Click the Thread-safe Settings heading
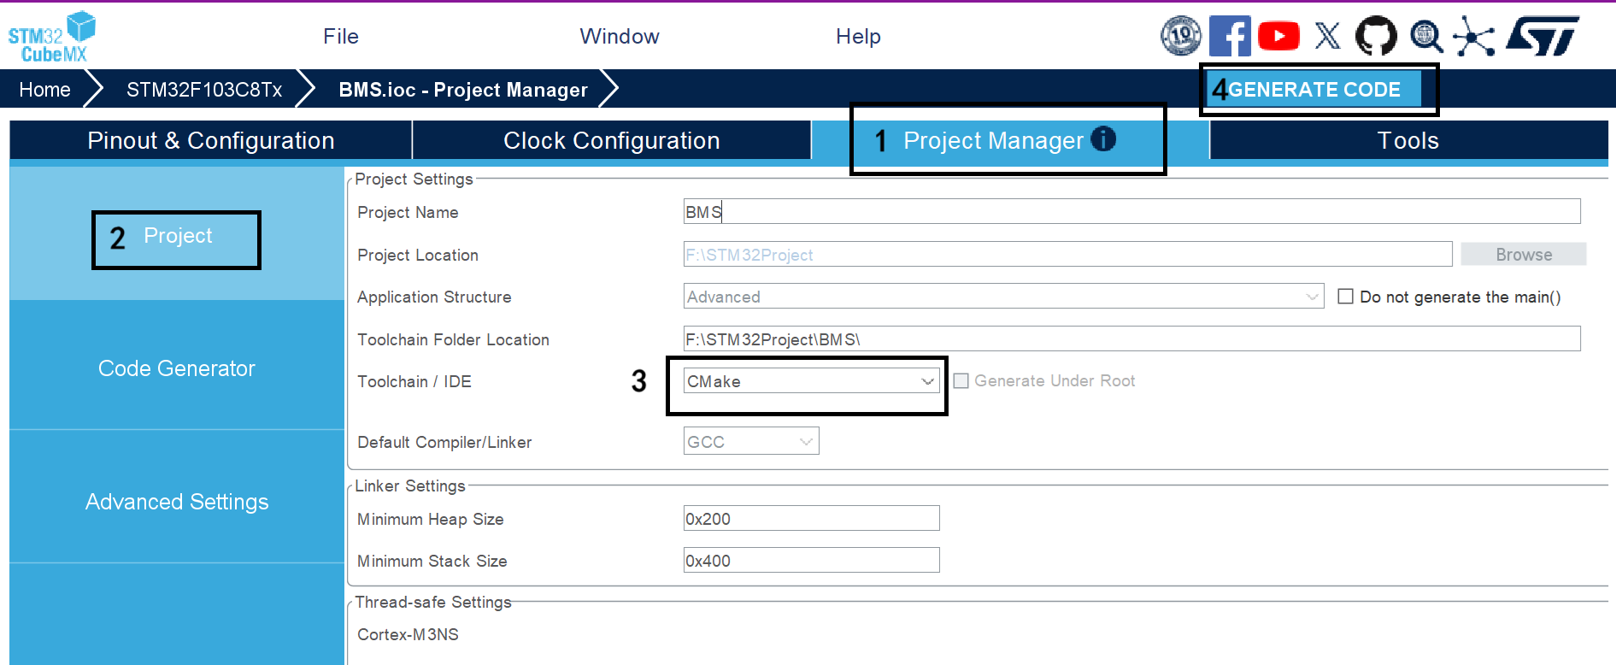 click(433, 603)
